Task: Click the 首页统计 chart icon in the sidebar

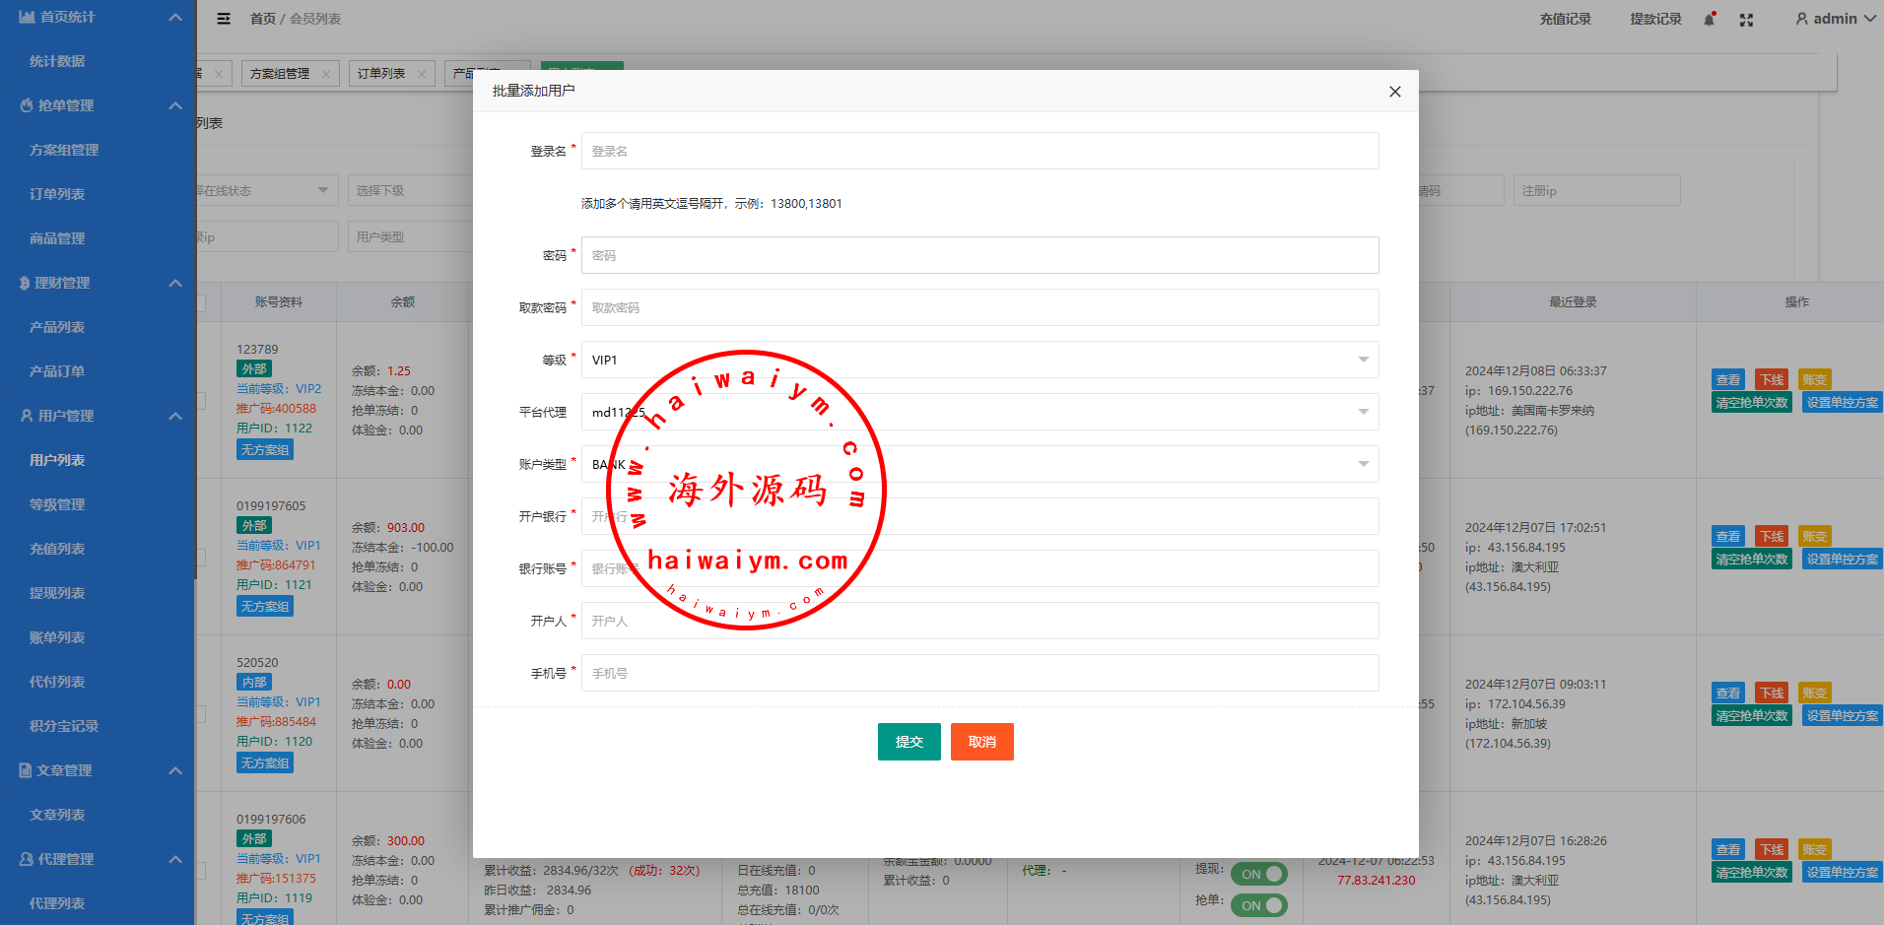Action: pyautogui.click(x=27, y=17)
